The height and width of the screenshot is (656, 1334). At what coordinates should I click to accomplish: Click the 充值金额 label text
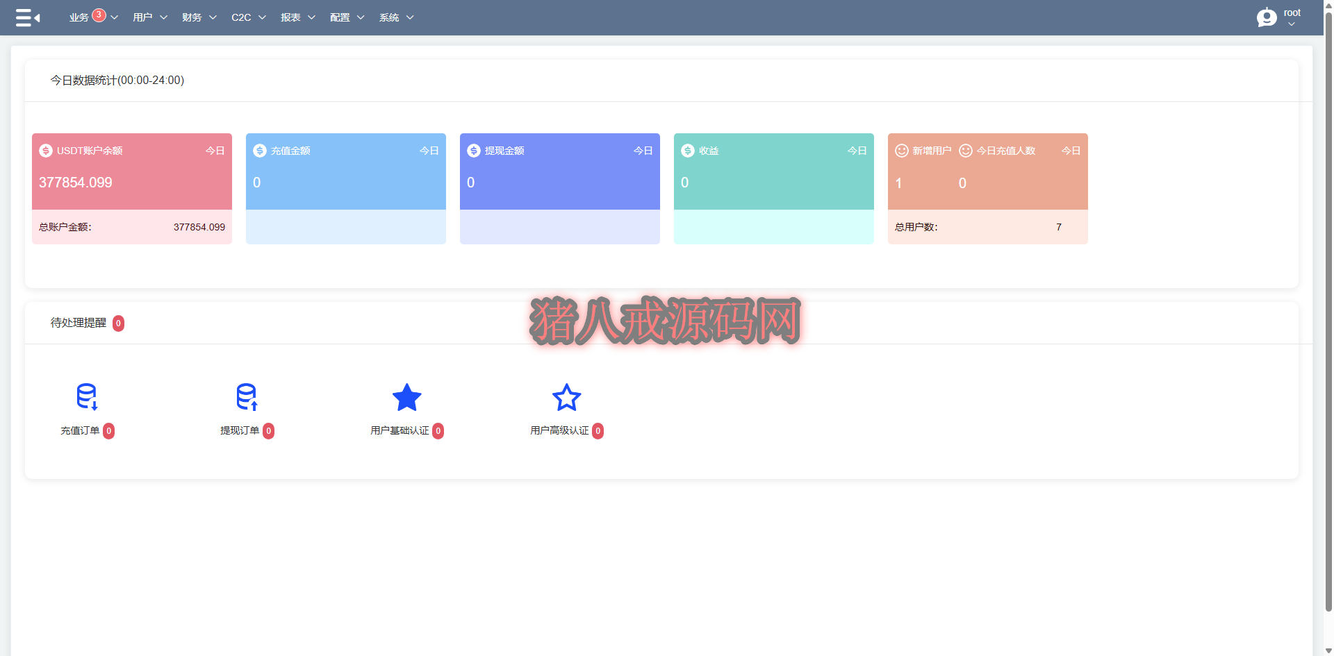point(290,151)
